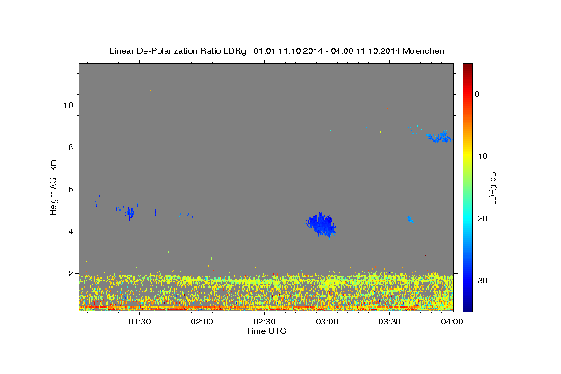Viewport: 561px width, 374px height.
Task: Click the small blue echo near 01:25
Action: (x=129, y=213)
